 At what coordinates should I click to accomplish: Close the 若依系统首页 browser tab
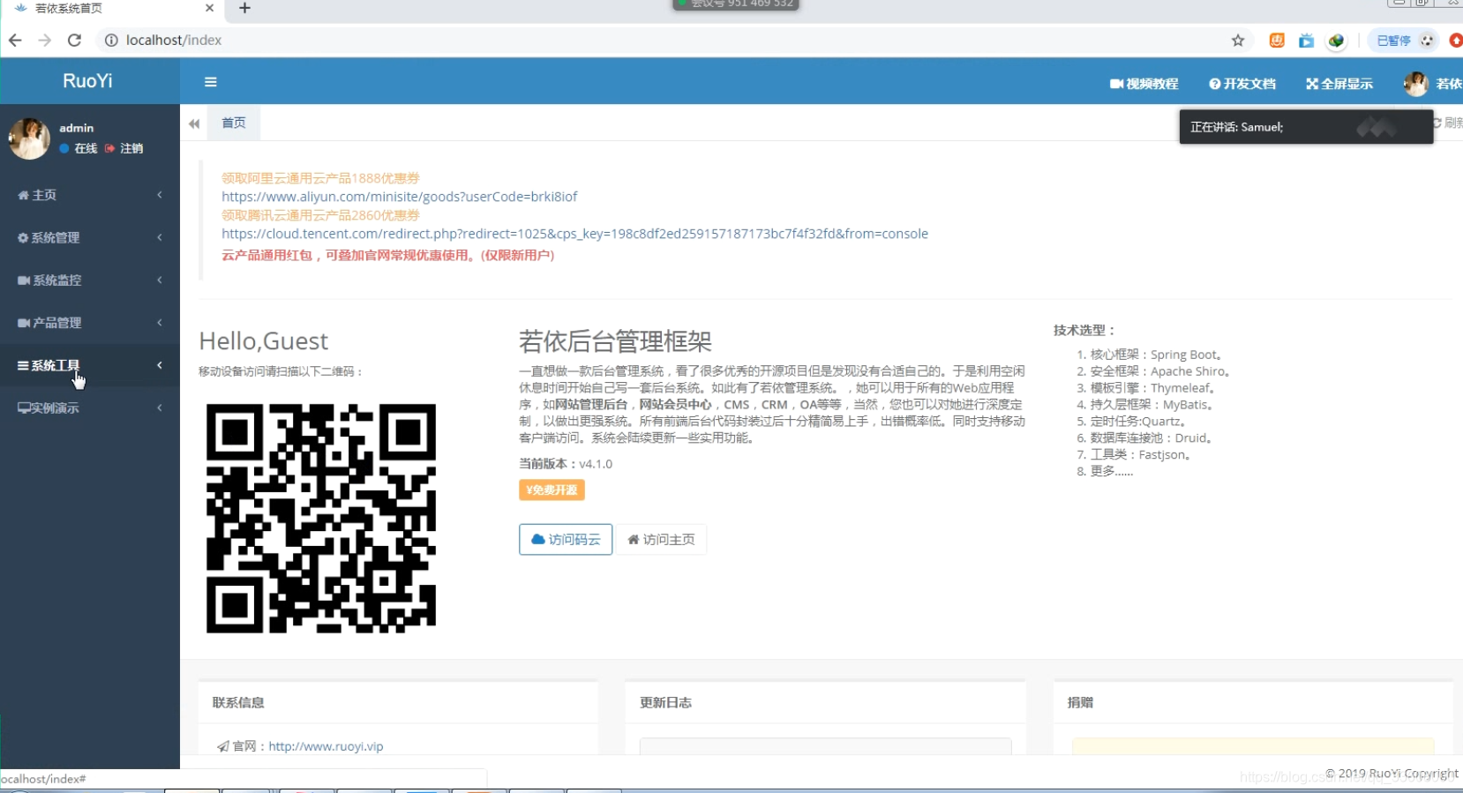[209, 8]
